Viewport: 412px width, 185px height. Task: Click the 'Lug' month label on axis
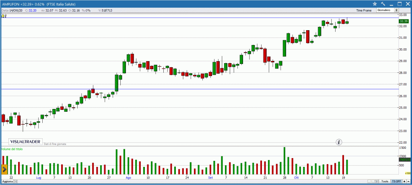tap(38, 178)
